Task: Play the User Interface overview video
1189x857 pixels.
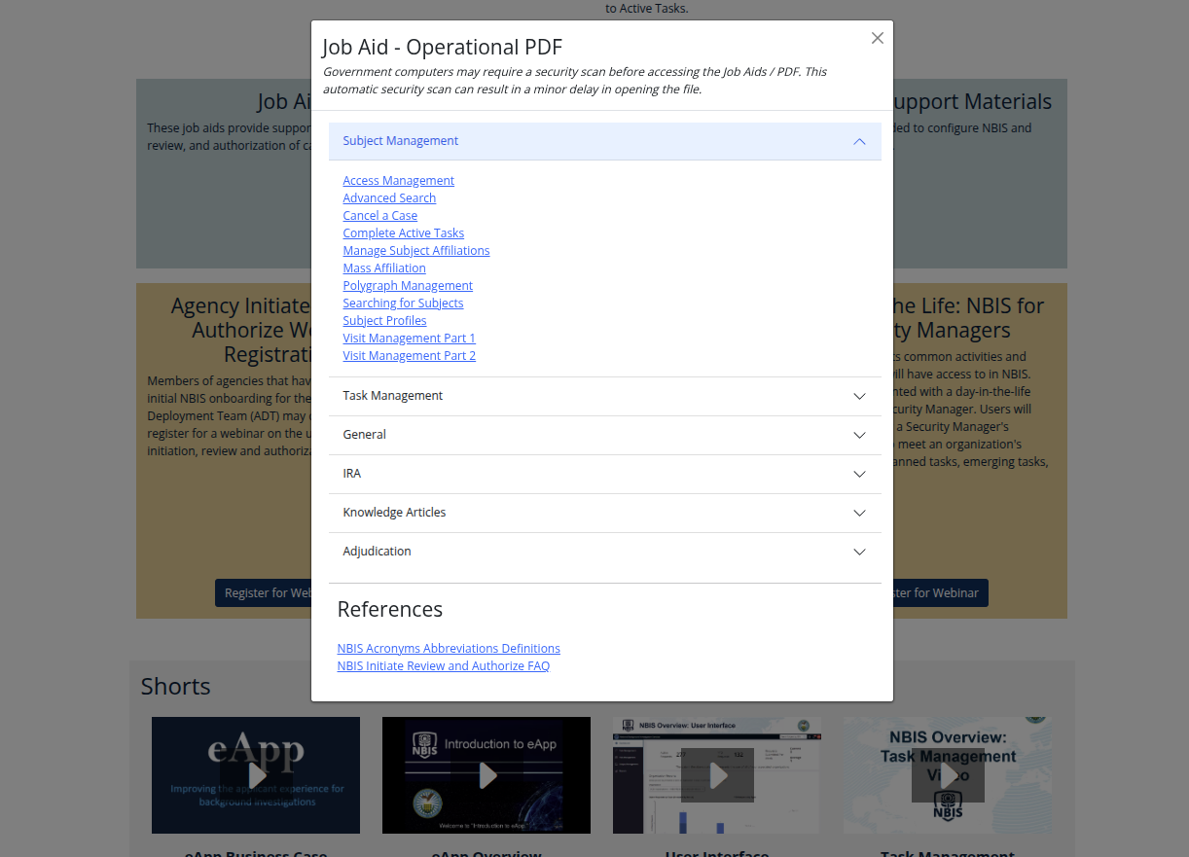Action: coord(717,775)
